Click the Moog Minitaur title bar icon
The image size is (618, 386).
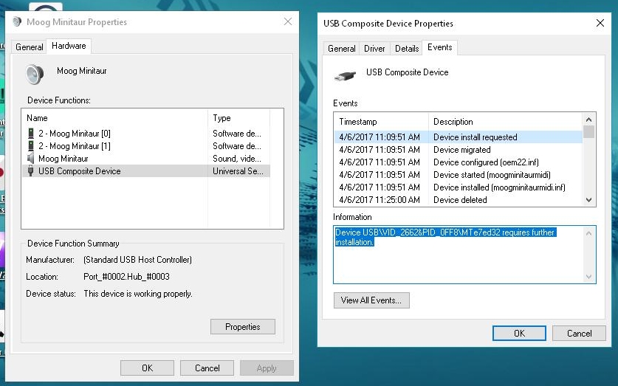tap(17, 22)
